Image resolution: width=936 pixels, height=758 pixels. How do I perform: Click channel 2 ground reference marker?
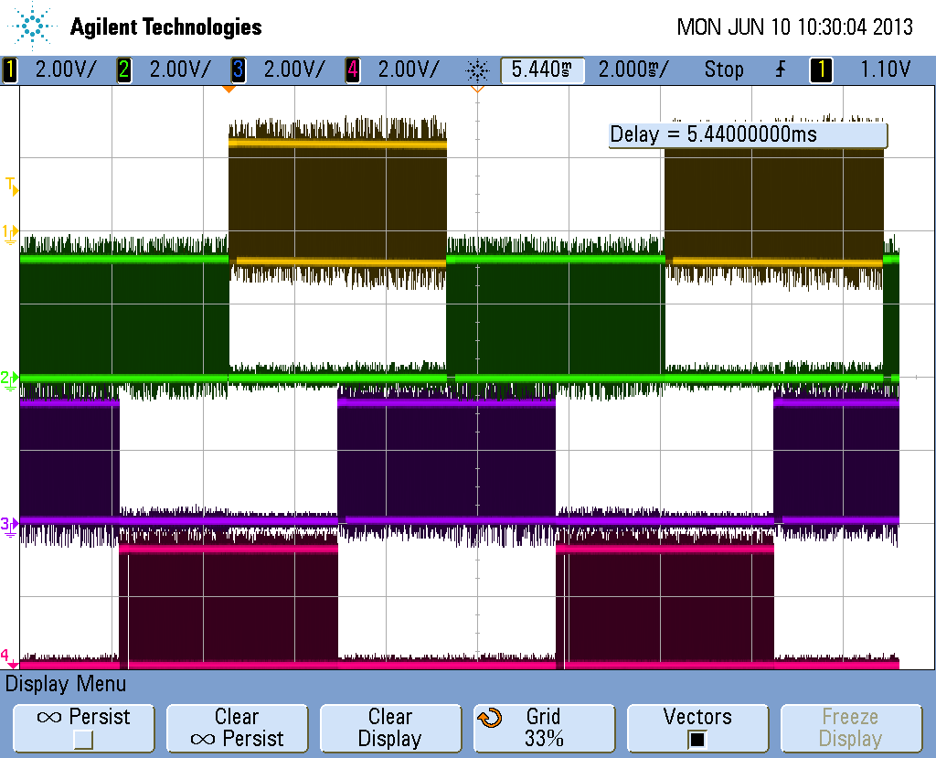pyautogui.click(x=9, y=379)
